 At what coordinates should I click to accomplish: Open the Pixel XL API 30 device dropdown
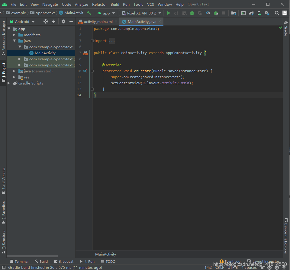(x=141, y=13)
